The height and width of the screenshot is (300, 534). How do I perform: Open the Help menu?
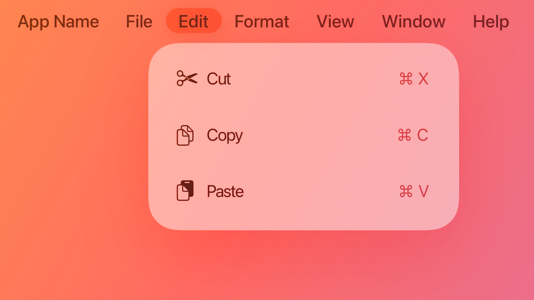coord(491,21)
